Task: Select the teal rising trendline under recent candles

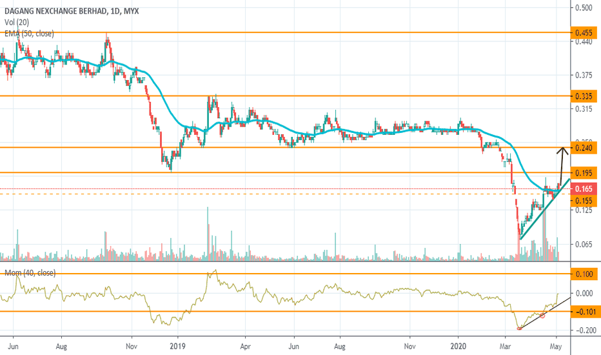Action: point(545,208)
